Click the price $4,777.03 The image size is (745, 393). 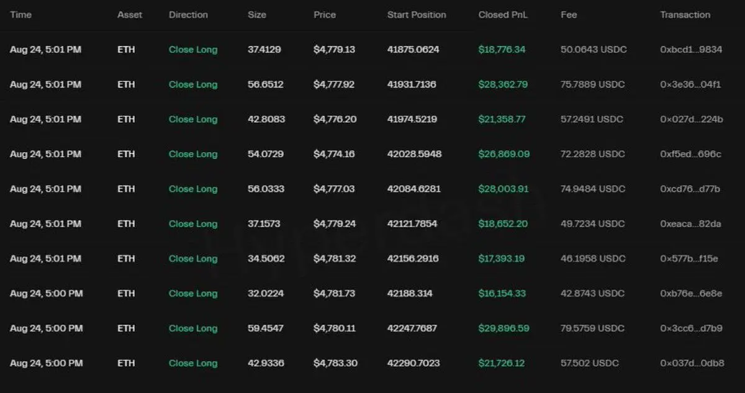(335, 189)
